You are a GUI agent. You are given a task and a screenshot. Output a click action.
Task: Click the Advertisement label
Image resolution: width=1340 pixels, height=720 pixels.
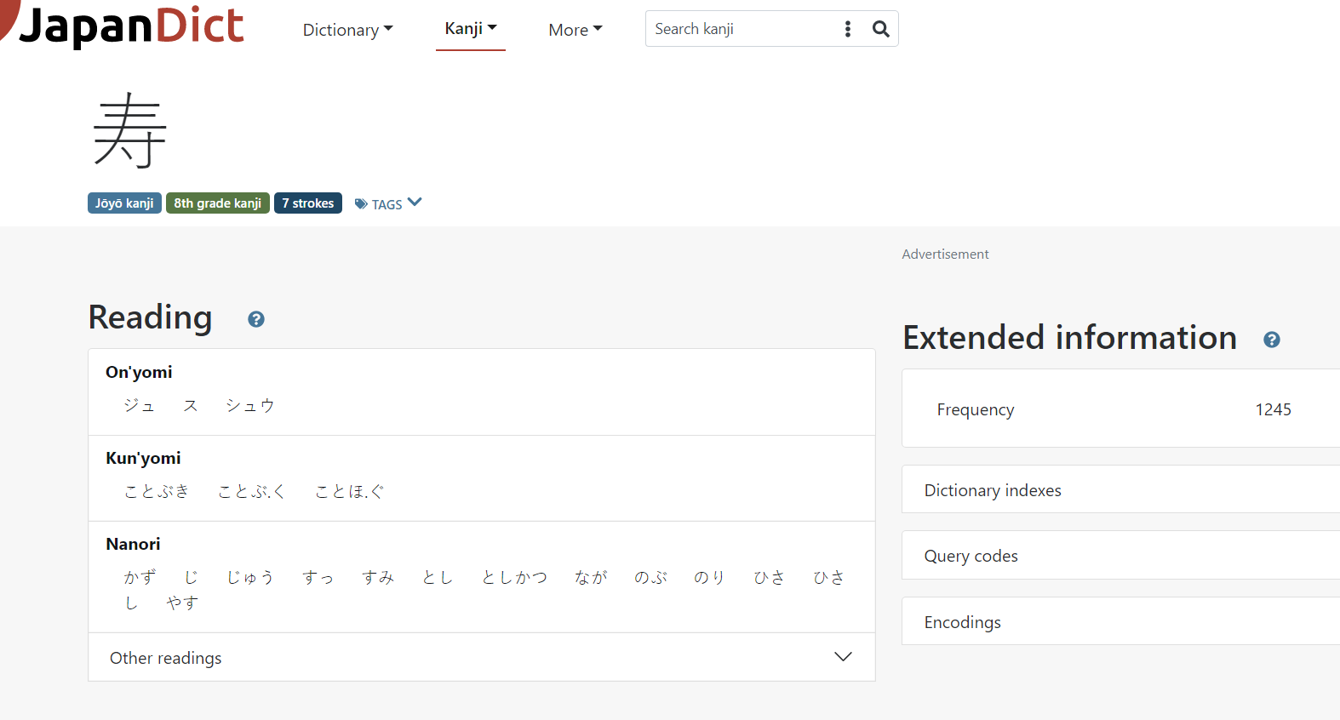(x=945, y=254)
